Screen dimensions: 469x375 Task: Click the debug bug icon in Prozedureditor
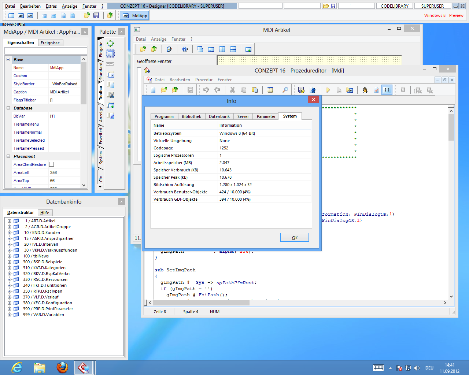click(365, 90)
